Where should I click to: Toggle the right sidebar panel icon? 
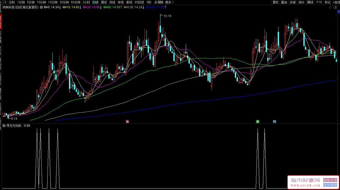[x=336, y=7]
